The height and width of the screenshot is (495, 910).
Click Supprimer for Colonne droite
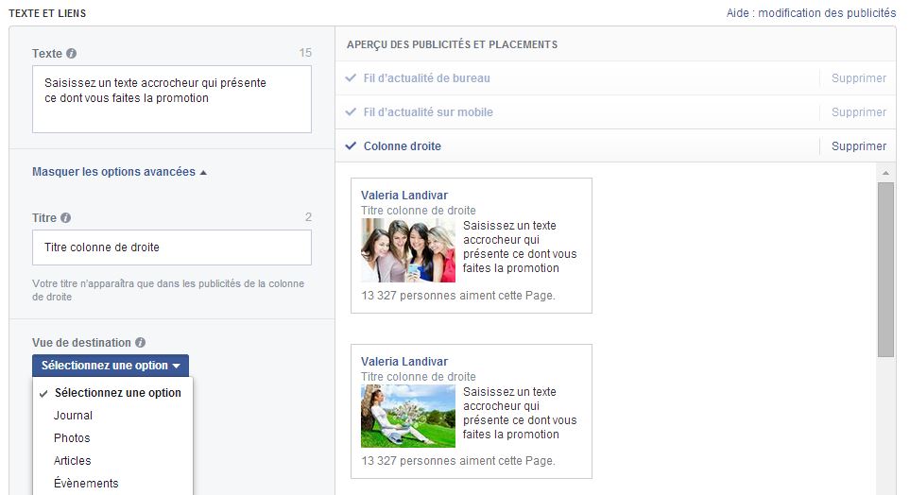858,146
